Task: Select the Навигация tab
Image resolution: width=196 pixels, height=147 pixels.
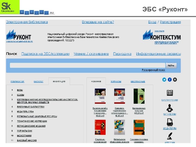Action: click(x=59, y=81)
